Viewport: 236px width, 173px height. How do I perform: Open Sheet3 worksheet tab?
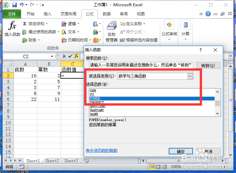(71, 161)
